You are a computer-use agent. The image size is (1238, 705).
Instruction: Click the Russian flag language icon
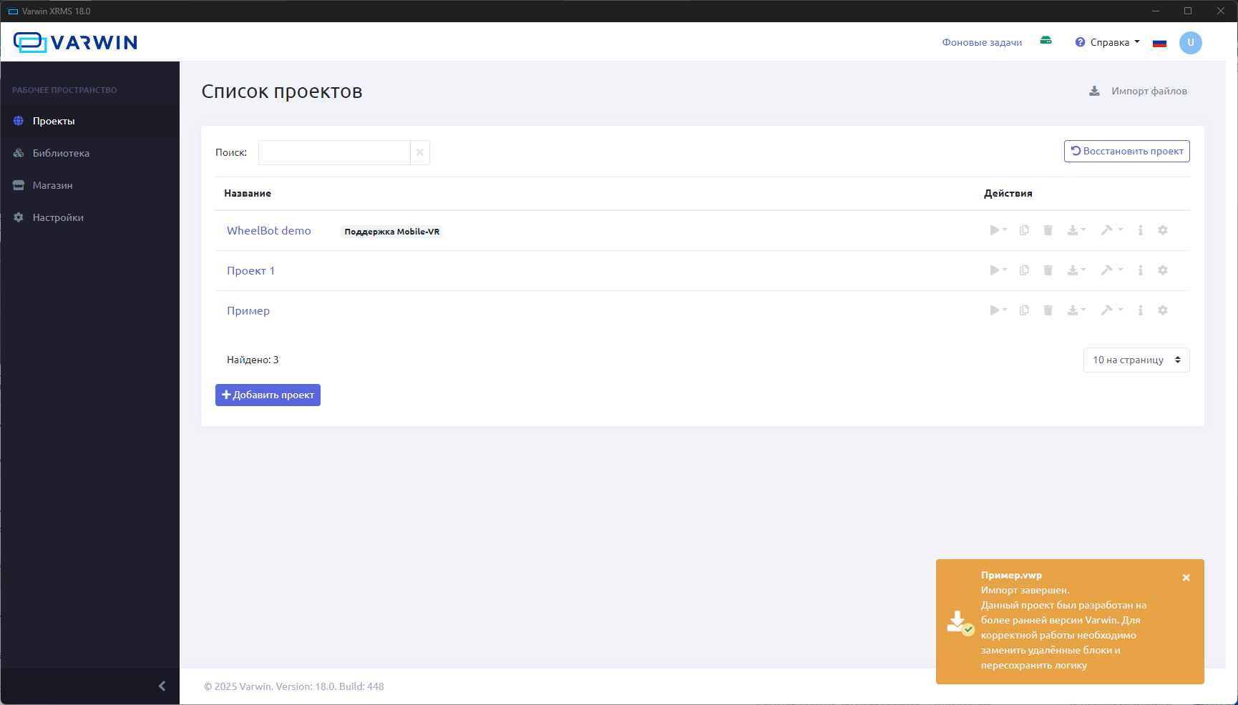pyautogui.click(x=1159, y=43)
